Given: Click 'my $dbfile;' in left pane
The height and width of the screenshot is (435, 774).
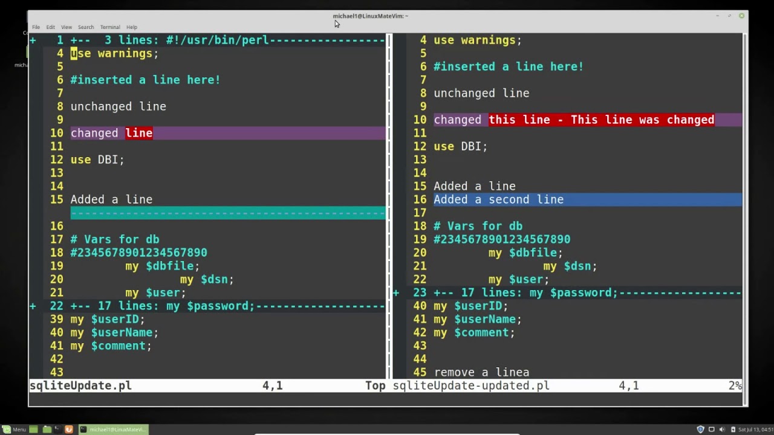Looking at the screenshot, I should coord(163,266).
